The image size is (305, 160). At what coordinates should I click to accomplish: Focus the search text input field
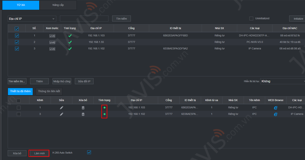pyautogui.click(x=84, y=19)
